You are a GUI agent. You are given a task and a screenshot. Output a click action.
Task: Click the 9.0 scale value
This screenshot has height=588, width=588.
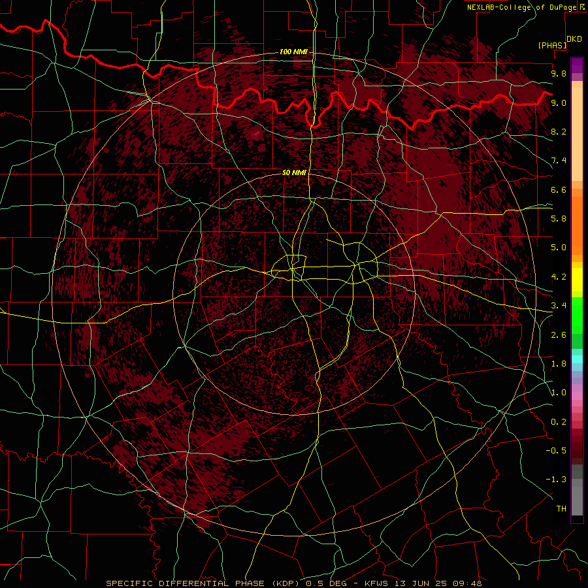(x=559, y=103)
